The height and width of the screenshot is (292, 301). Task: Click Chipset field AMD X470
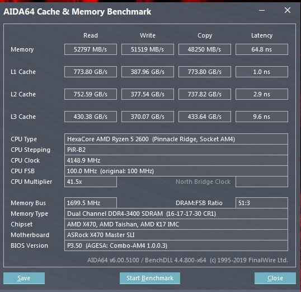tap(176, 224)
